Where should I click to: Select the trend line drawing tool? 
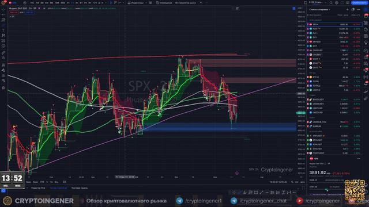click(3, 15)
